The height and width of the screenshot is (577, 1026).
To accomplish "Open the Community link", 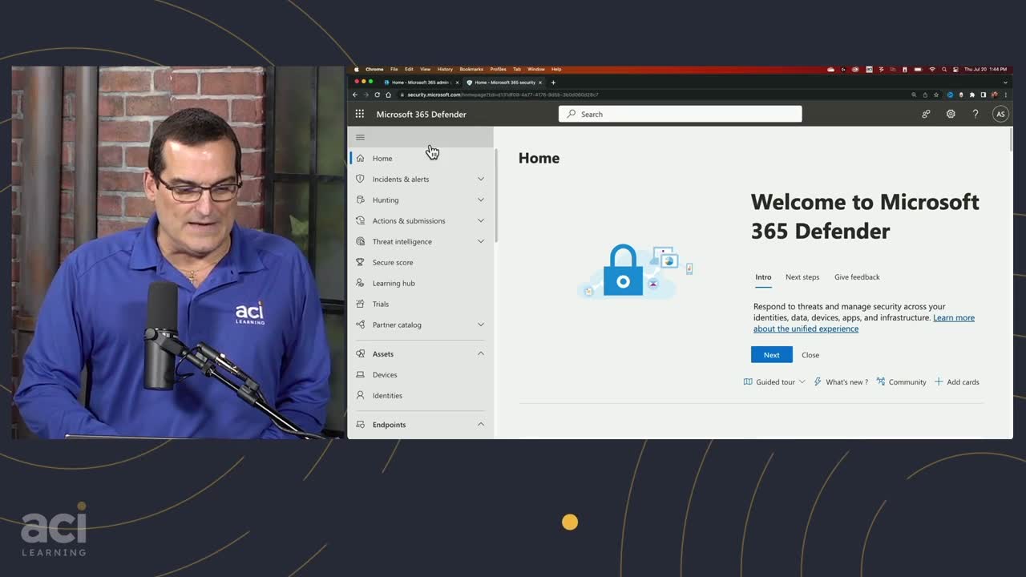I will [x=901, y=382].
